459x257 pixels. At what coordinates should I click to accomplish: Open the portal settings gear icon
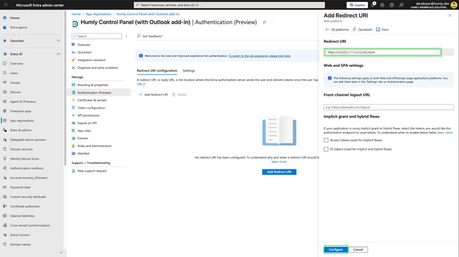click(382, 5)
